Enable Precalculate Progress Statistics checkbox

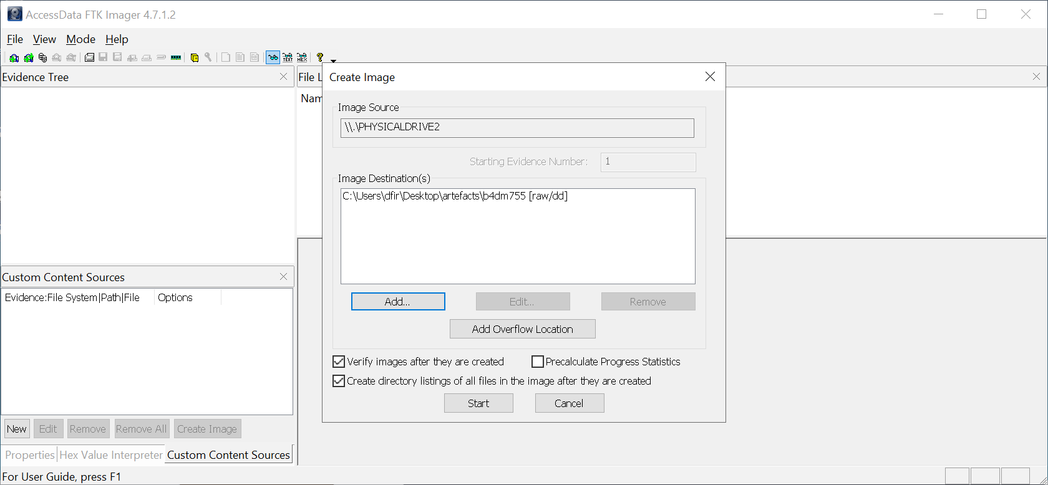tap(538, 362)
